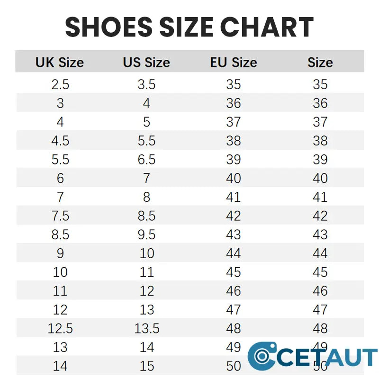Screen dimensions: 379x379
Task: Click UK size 4.5 cell
Action: pos(60,141)
